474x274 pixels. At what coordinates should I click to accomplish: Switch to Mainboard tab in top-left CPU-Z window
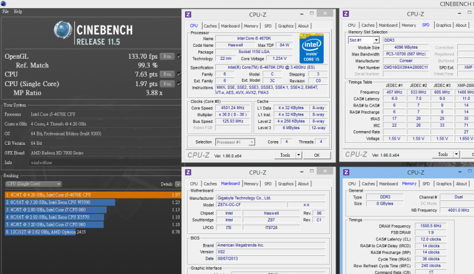coord(230,26)
